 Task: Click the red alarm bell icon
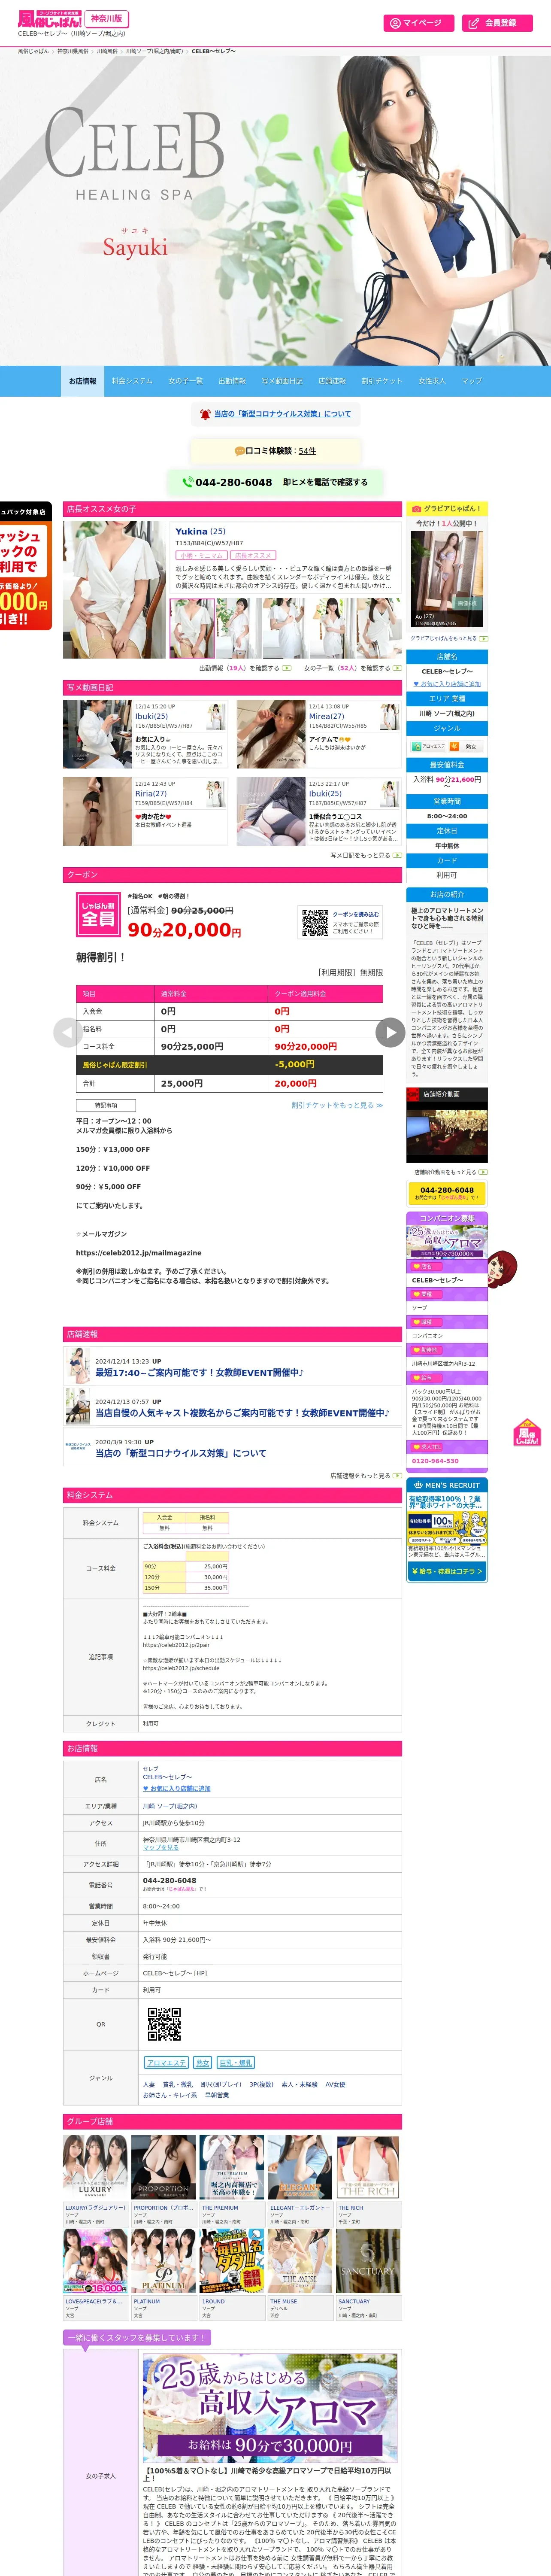tap(205, 414)
